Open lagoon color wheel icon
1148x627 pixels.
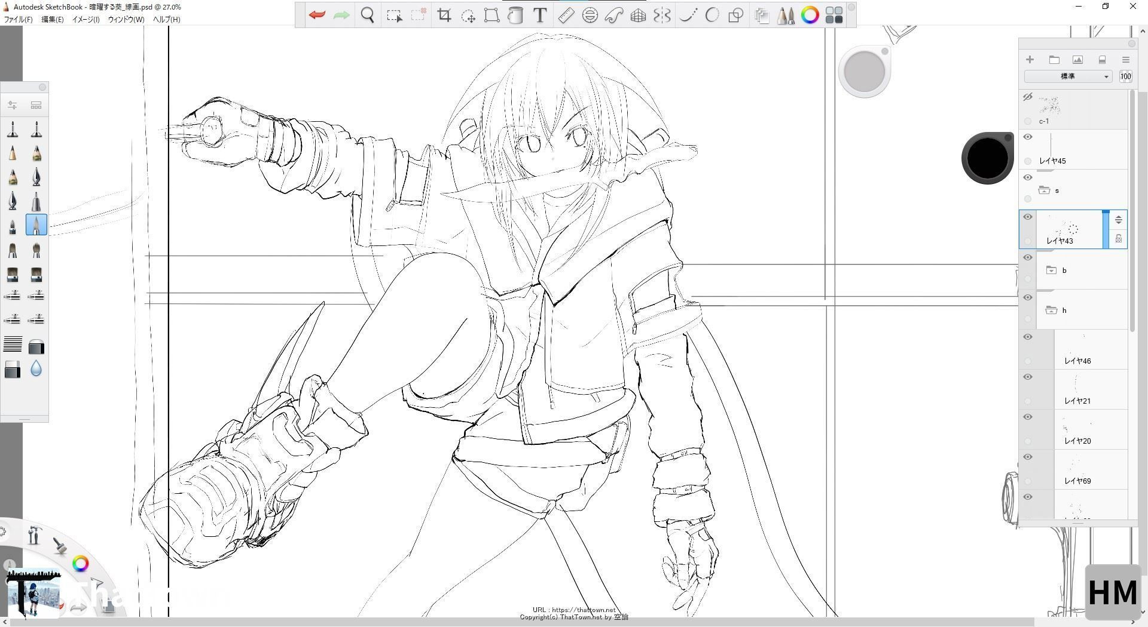coord(81,563)
